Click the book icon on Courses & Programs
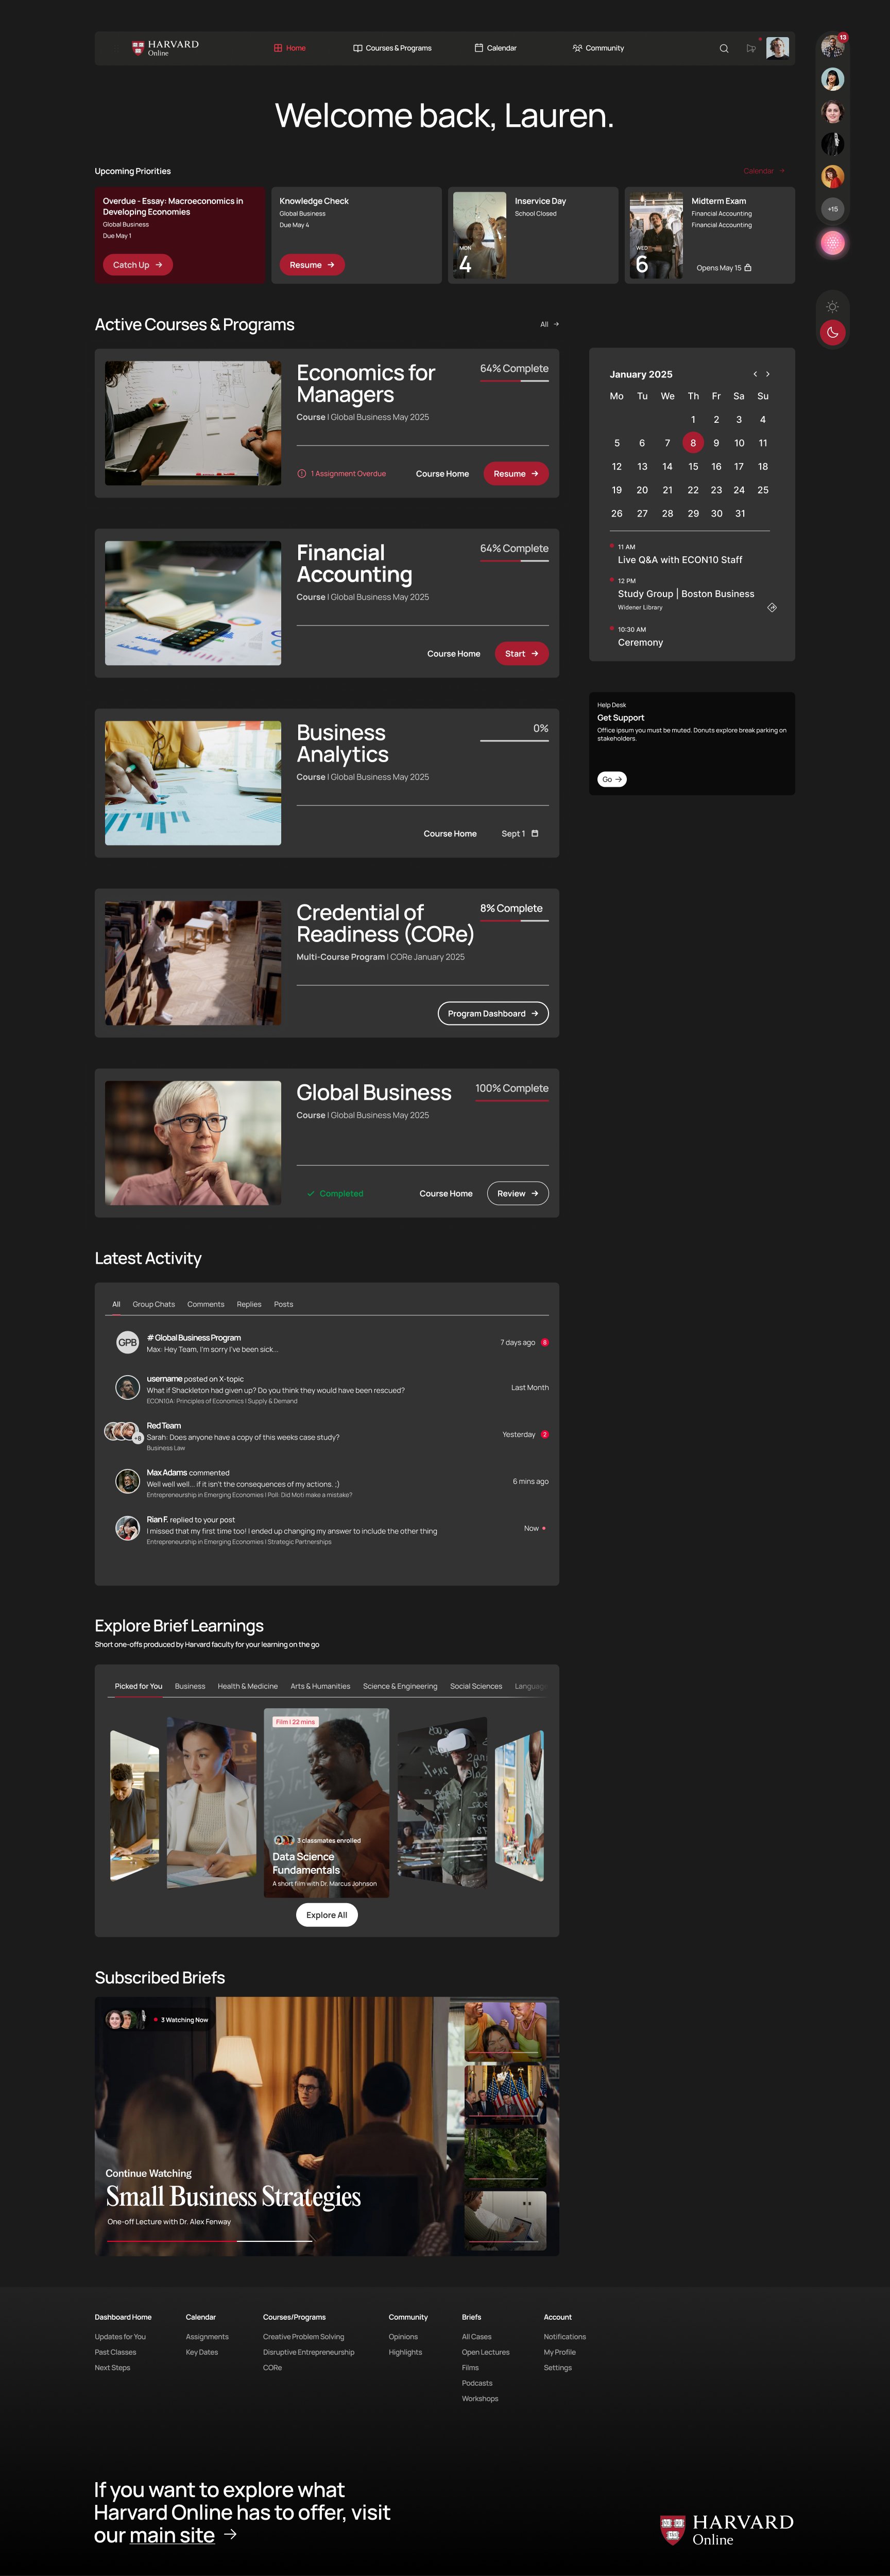Viewport: 890px width, 2576px height. (x=357, y=48)
